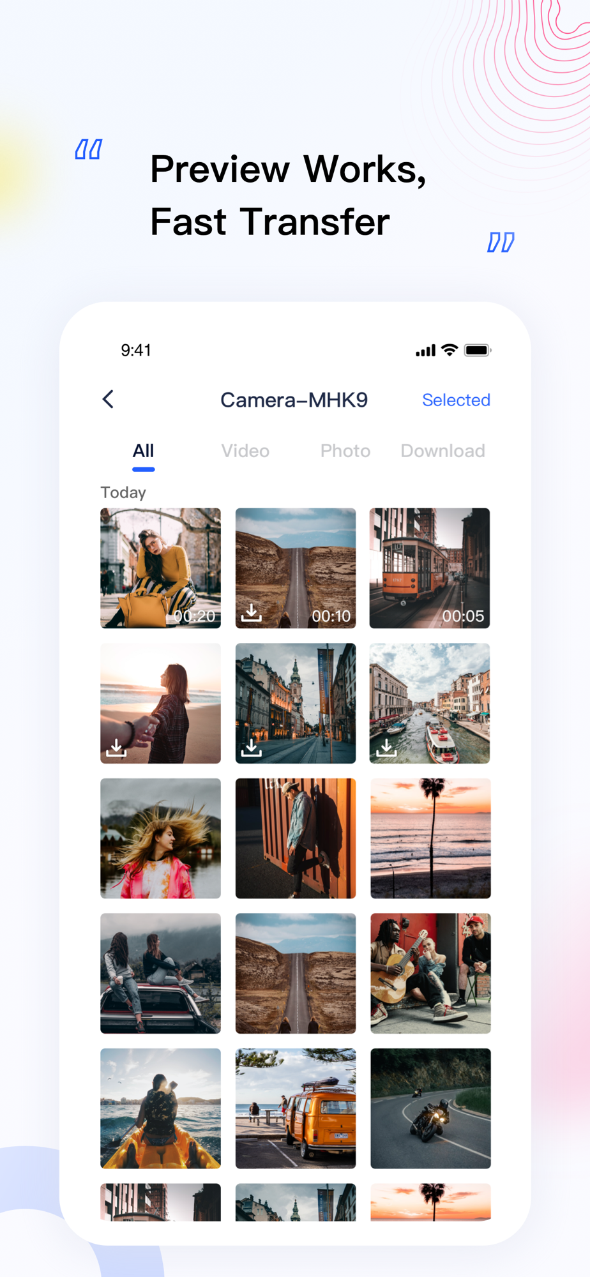Open the guitar player group photo
The width and height of the screenshot is (590, 1277).
click(x=430, y=973)
